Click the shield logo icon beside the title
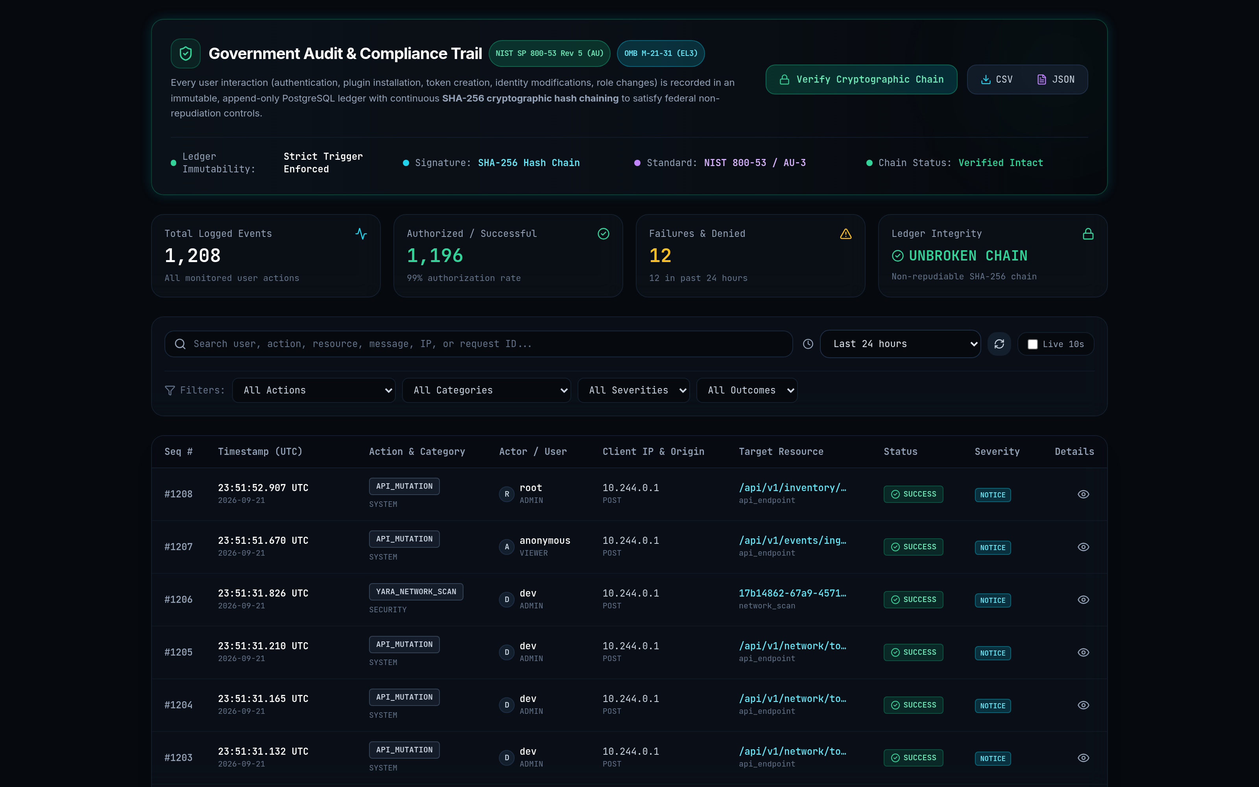 [x=186, y=53]
